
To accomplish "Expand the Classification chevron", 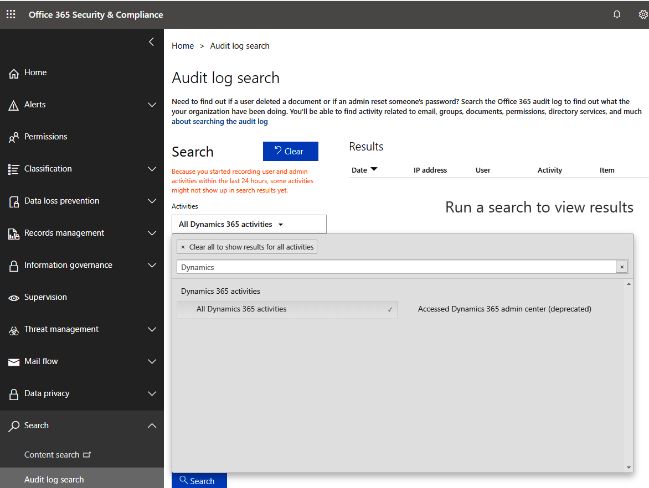I will (x=152, y=169).
